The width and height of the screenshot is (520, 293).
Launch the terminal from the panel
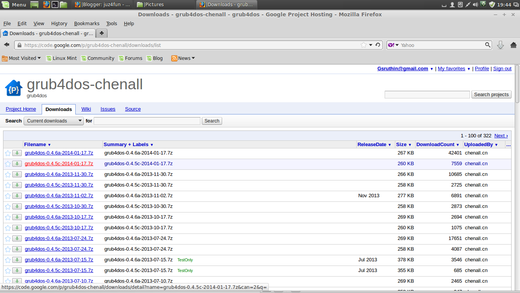tap(55, 5)
